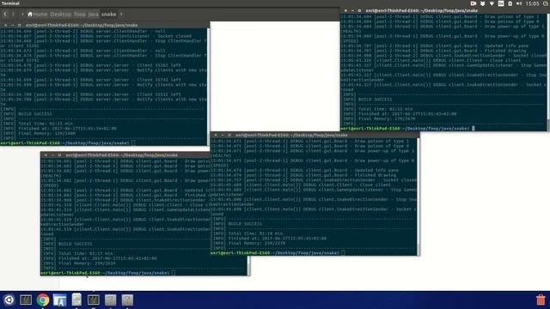The height and width of the screenshot is (309, 550).
Task: Navigate to foop in the path bar
Action: coord(80,15)
